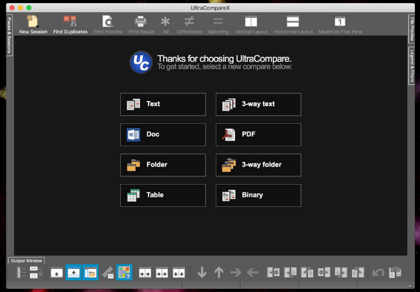Click the right arrow navigation icon
420x292 pixels.
pyautogui.click(x=236, y=272)
